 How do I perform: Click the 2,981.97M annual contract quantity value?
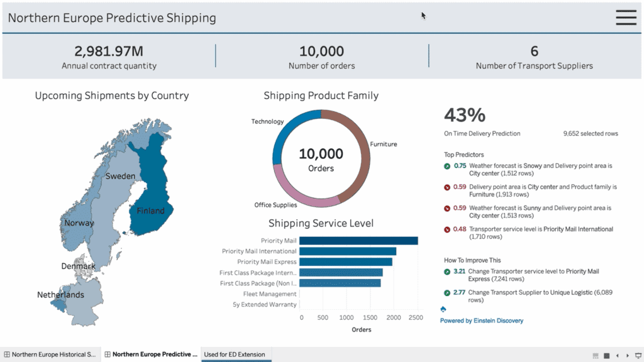[109, 52]
